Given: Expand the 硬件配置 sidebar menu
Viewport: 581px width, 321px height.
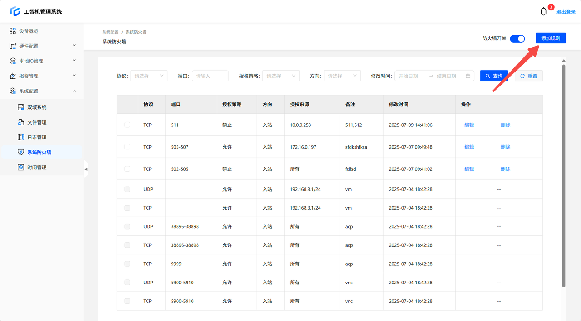Looking at the screenshot, I should [43, 46].
